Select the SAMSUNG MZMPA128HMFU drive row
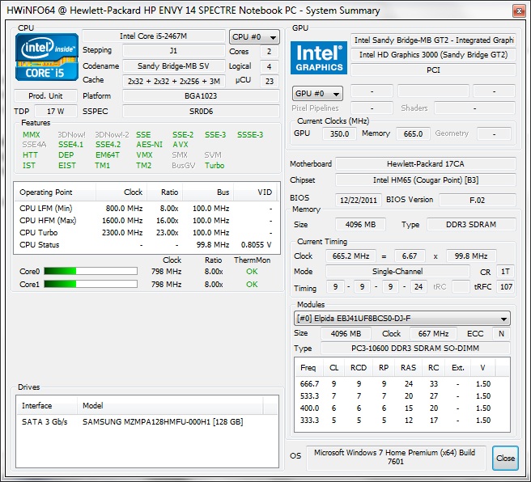This screenshot has width=531, height=482. point(147,422)
